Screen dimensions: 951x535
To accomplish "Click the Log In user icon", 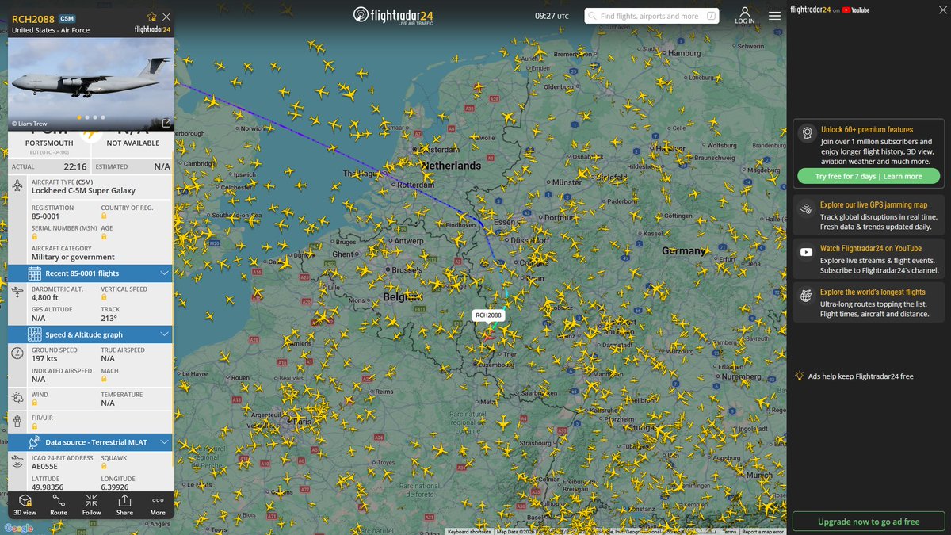I will coord(745,12).
